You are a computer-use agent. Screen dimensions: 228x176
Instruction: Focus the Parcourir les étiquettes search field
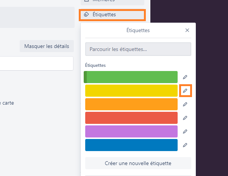click(x=138, y=49)
